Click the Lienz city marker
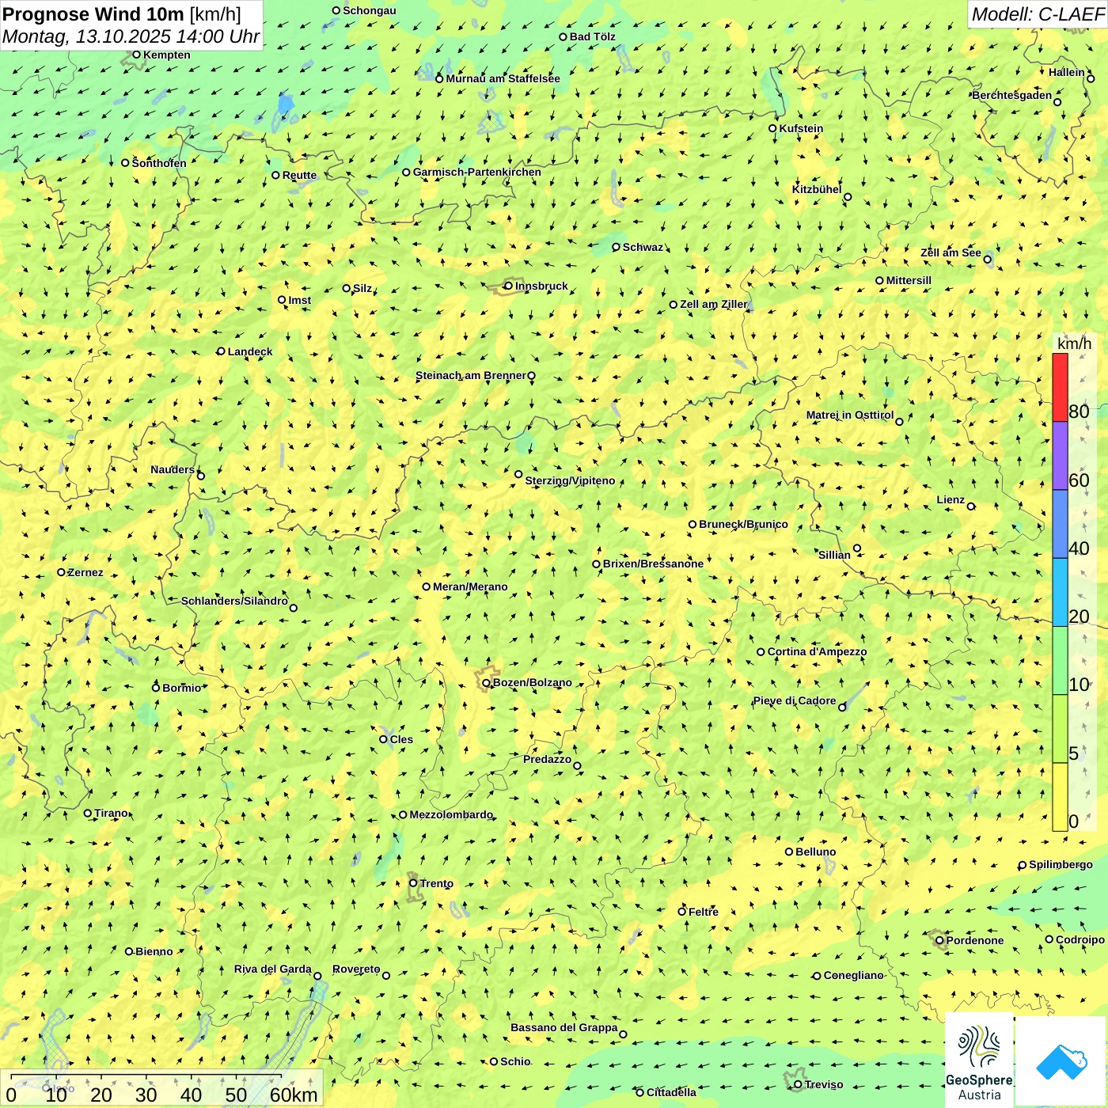 (x=971, y=507)
